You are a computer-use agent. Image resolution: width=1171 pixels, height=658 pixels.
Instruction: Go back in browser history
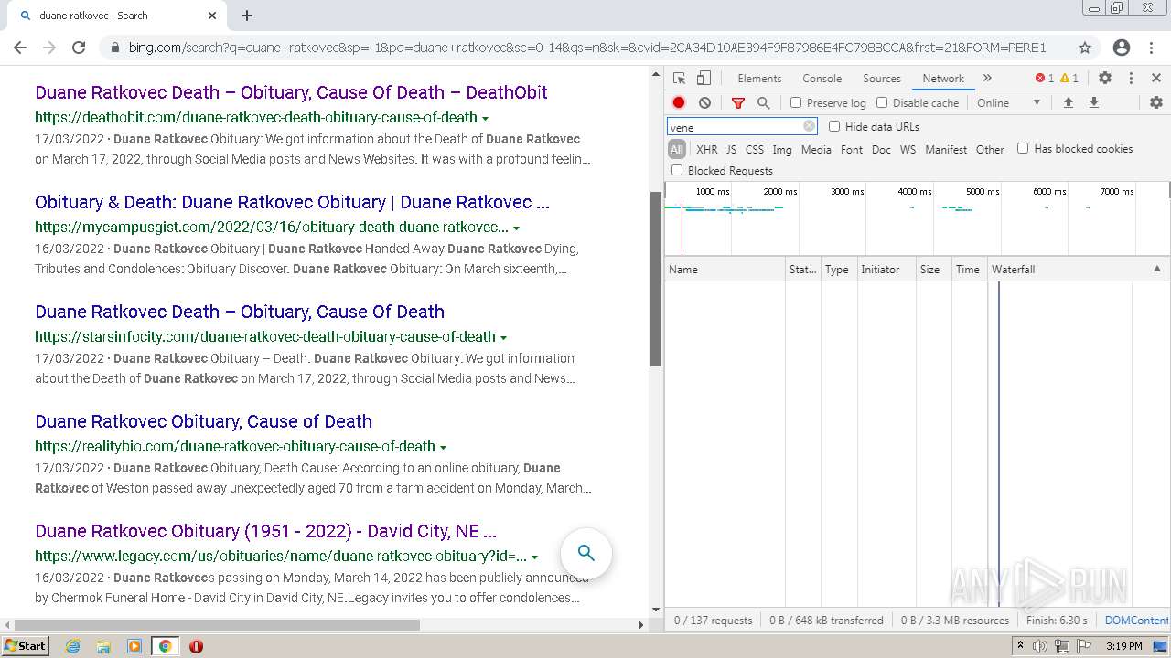20,48
